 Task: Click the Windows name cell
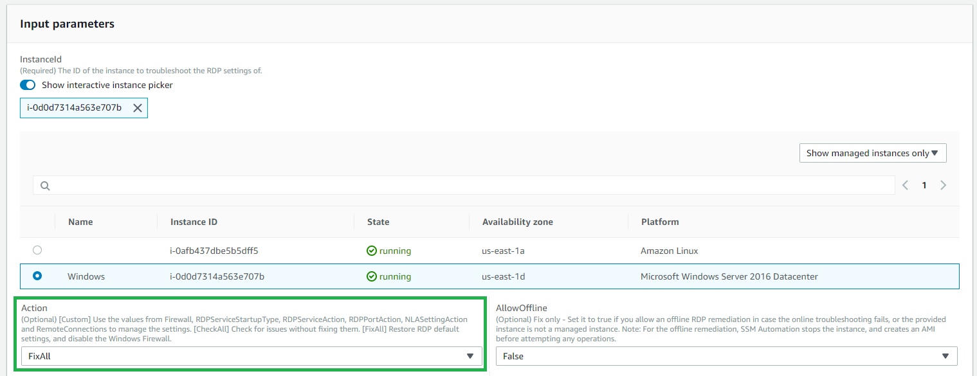point(86,276)
